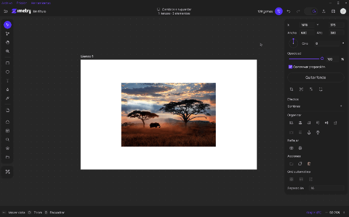Open the magic wand tool at toolbar bottom

[8, 172]
